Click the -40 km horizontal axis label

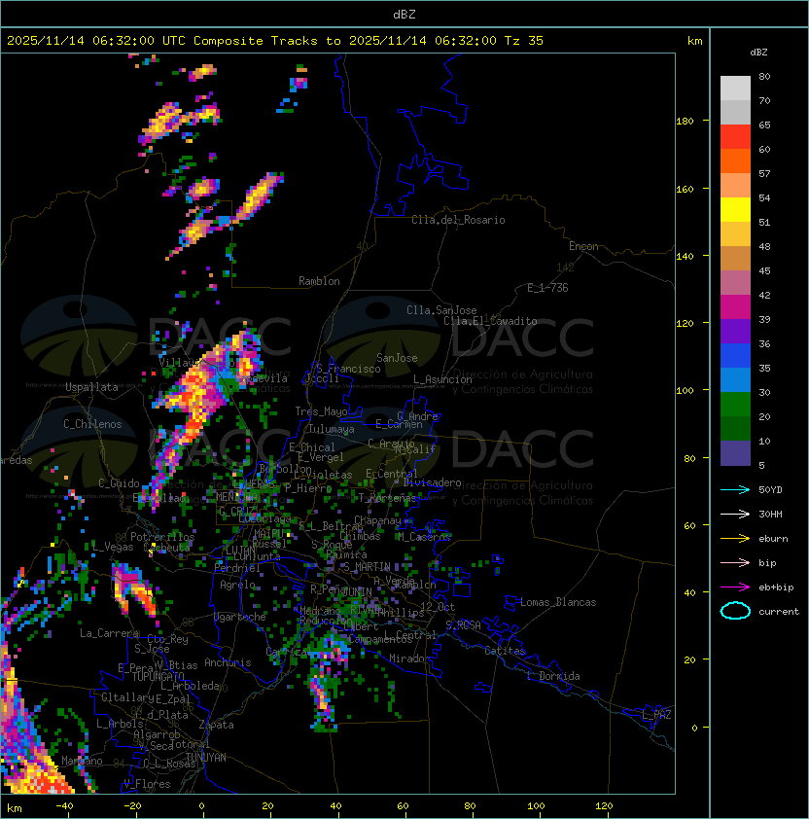[x=64, y=806]
